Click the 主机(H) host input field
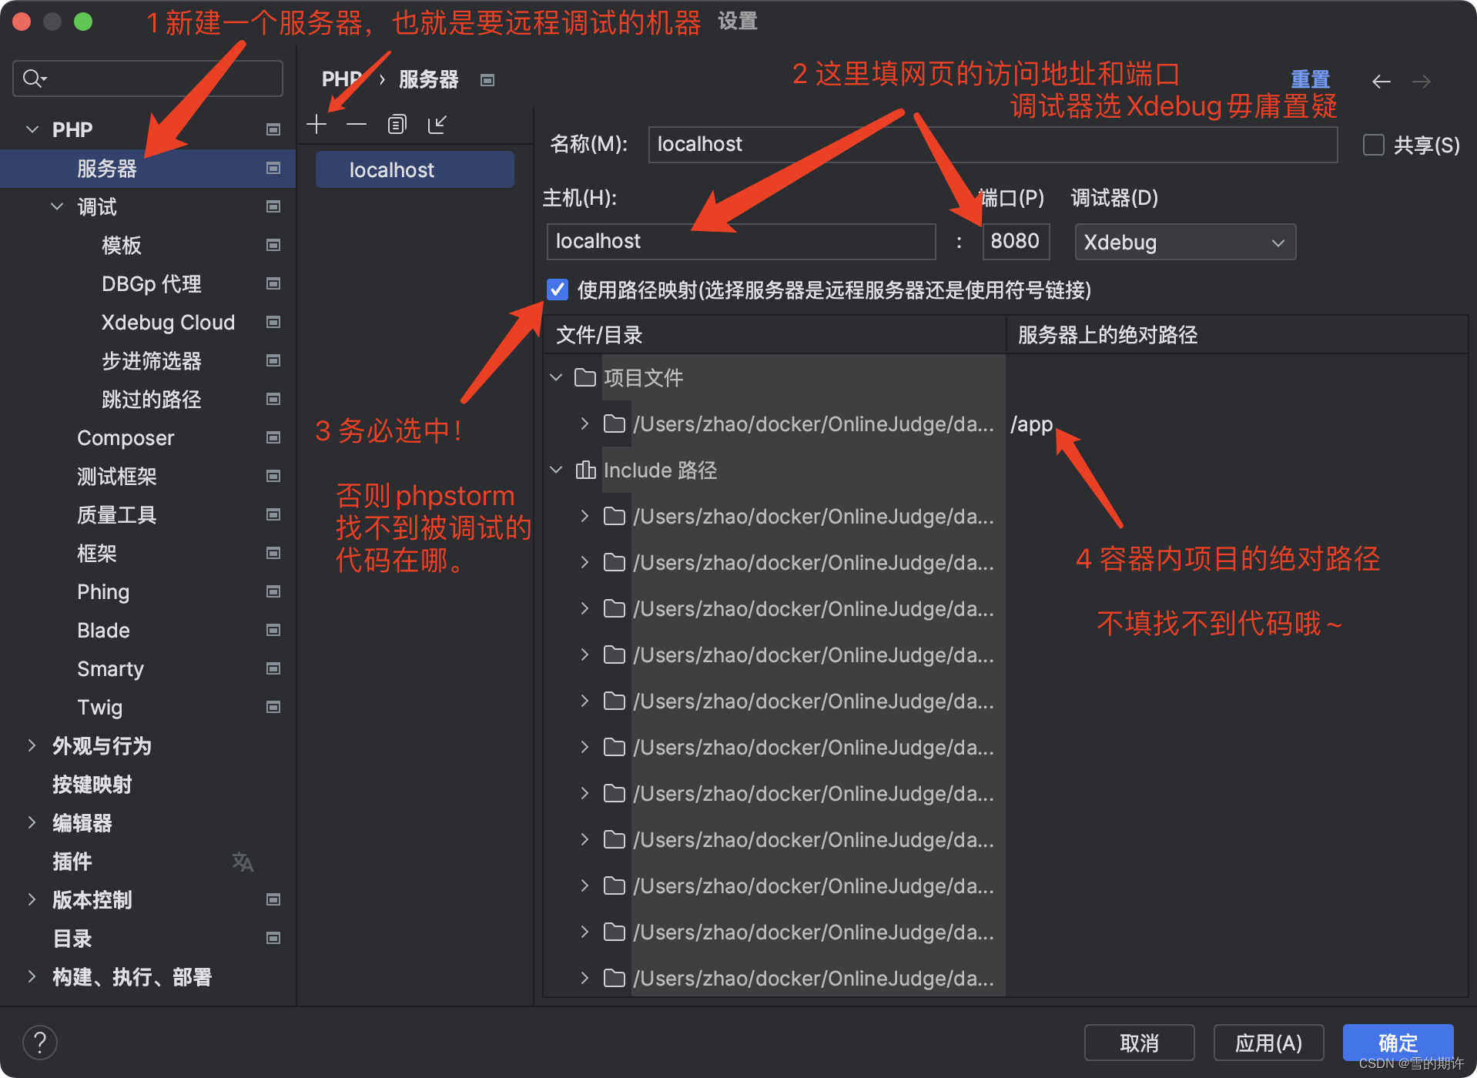 point(741,241)
